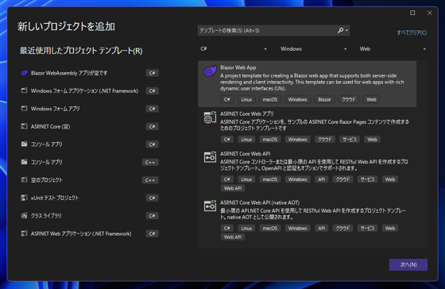This screenshot has height=289, width=445.
Task: Click the Blazor tag under Blazor Web App
Action: point(324,99)
